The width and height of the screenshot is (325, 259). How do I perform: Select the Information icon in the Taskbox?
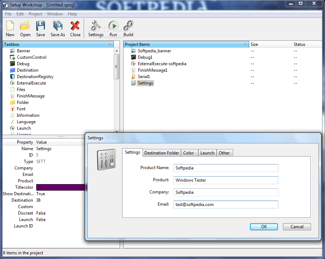[13, 115]
